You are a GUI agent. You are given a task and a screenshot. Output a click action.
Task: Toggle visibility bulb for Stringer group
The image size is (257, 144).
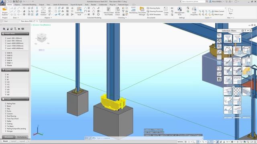6,131
